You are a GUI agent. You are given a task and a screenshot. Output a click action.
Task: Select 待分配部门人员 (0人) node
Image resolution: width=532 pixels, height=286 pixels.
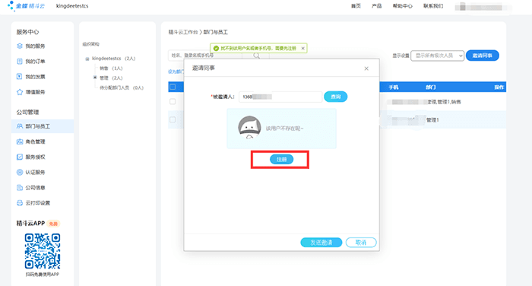pyautogui.click(x=122, y=87)
